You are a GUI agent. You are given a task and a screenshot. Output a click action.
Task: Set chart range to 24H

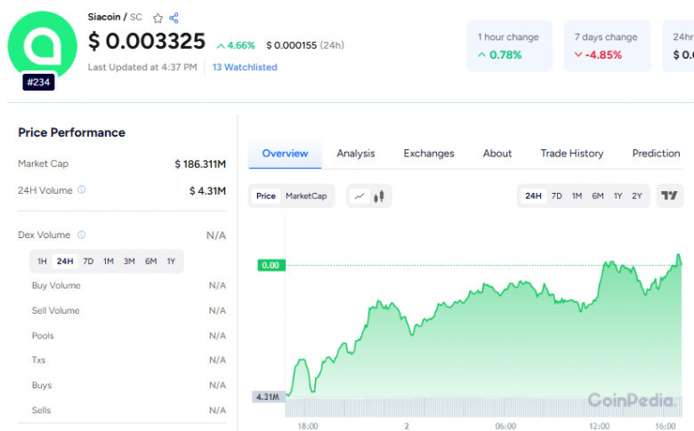pos(533,196)
